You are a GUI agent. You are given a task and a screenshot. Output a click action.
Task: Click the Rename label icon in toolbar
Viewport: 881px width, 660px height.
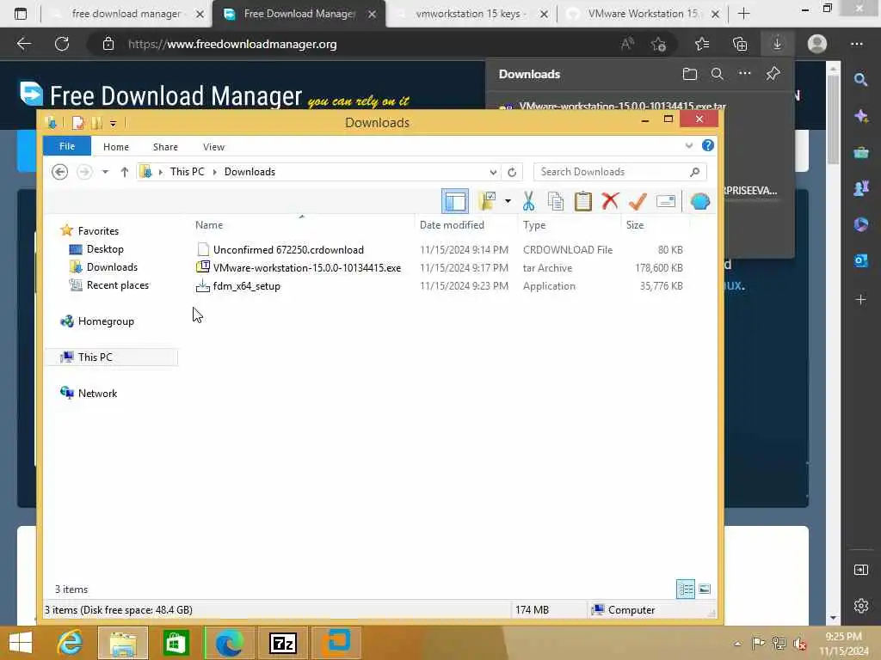(x=666, y=201)
